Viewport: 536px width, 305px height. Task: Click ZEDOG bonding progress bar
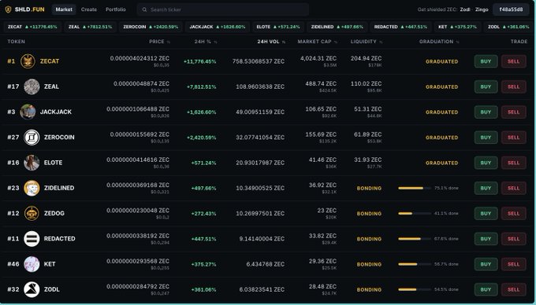[415, 214]
